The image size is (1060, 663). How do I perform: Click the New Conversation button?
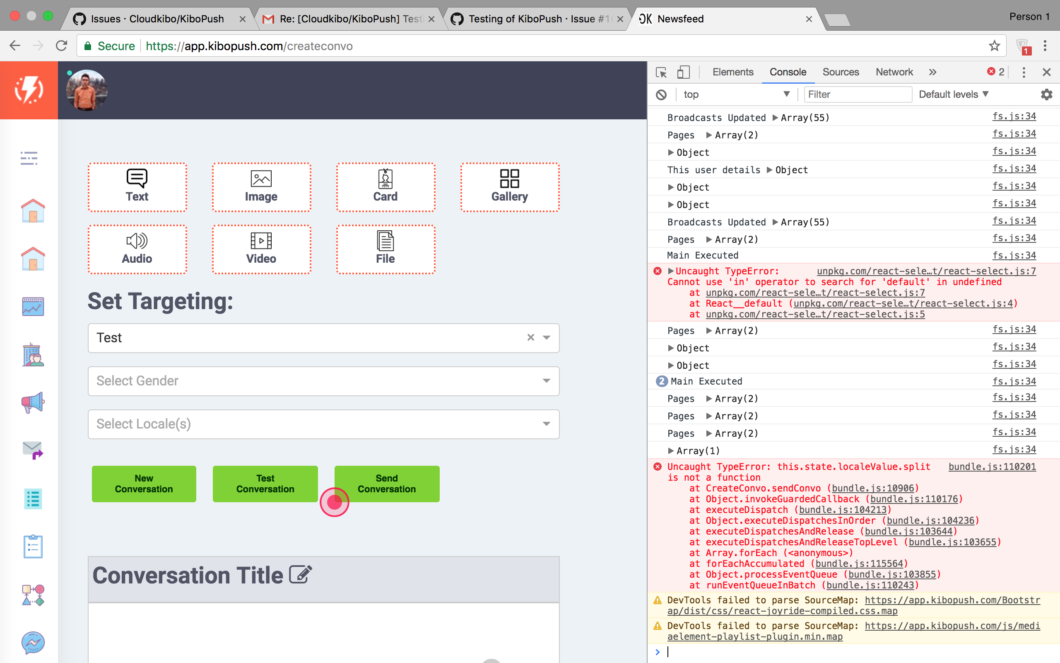pyautogui.click(x=144, y=484)
